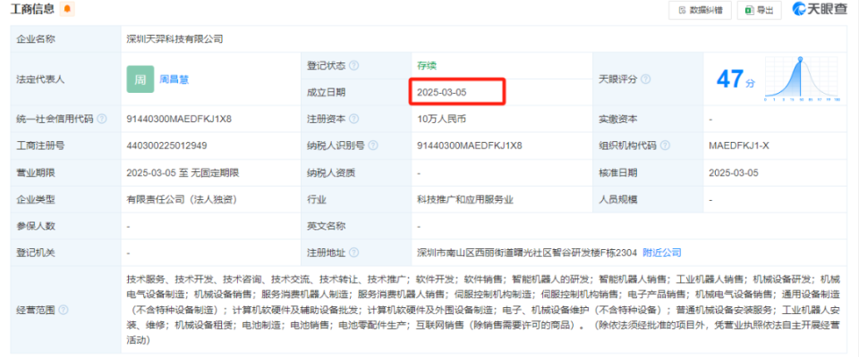Click help icon next to 经营范围
The height and width of the screenshot is (357, 859).
[x=64, y=310]
